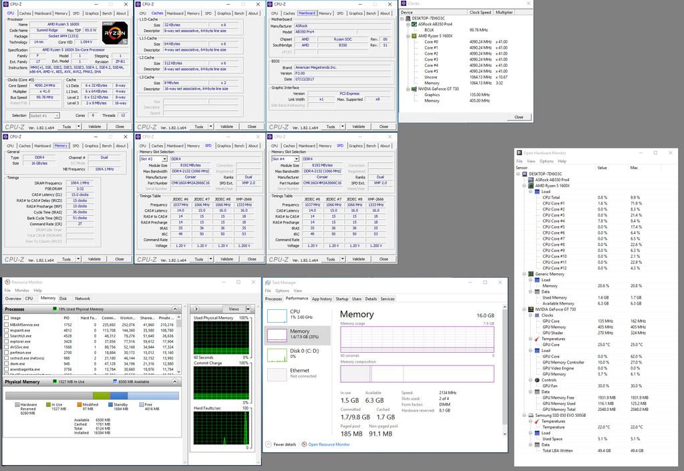
Task: Click the Task Manager performance pane vertical scrollbar
Action: coord(505,370)
